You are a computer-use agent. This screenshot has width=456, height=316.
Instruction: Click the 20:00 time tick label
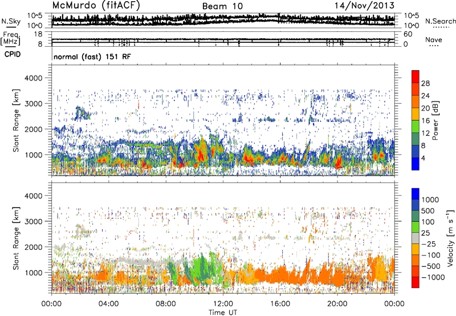tap(337, 304)
